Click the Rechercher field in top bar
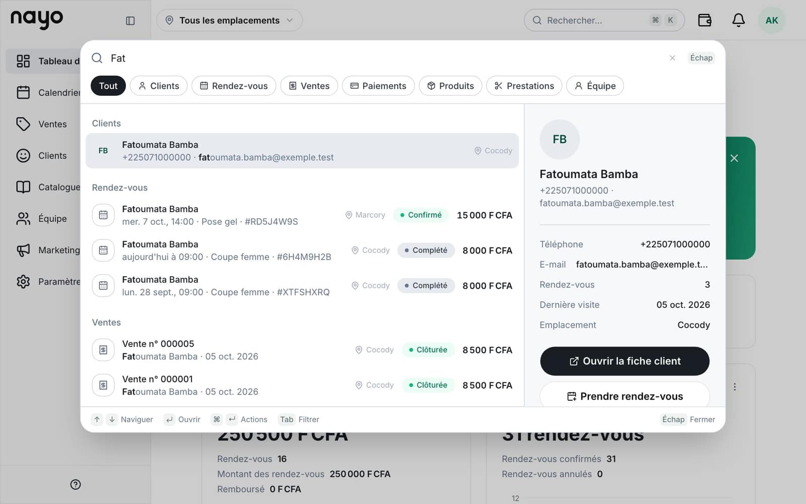 pyautogui.click(x=604, y=20)
